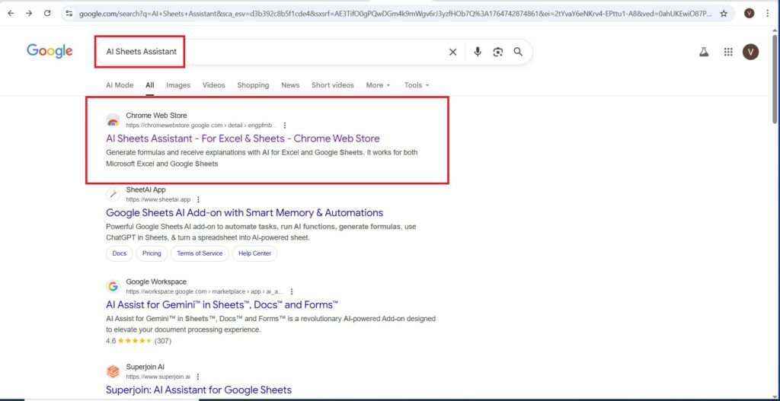Clear search text with X icon
Image resolution: width=780 pixels, height=401 pixels.
(452, 52)
